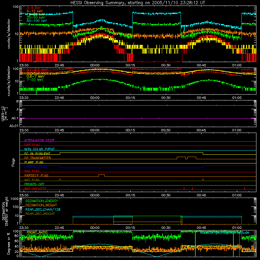Select the B tick label on GOES axis

(18, 101)
